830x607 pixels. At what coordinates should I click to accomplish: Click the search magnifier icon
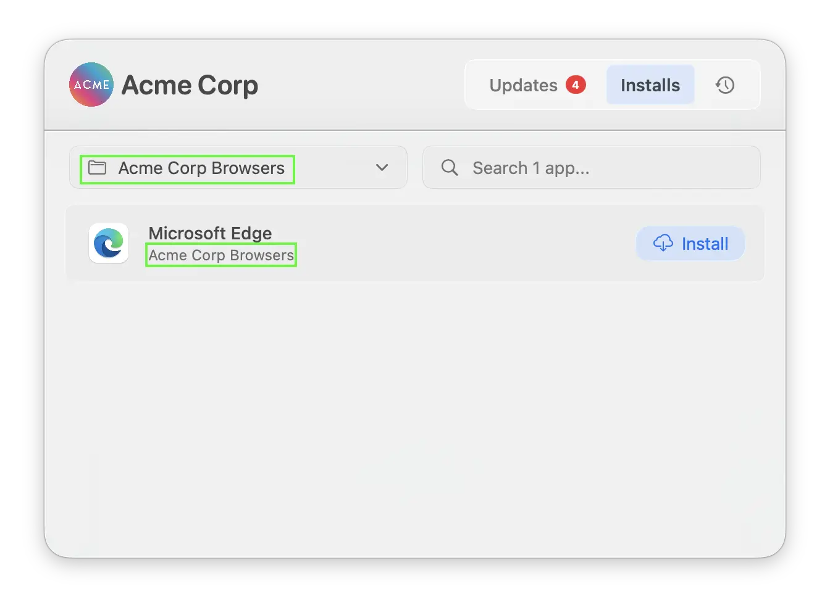450,167
